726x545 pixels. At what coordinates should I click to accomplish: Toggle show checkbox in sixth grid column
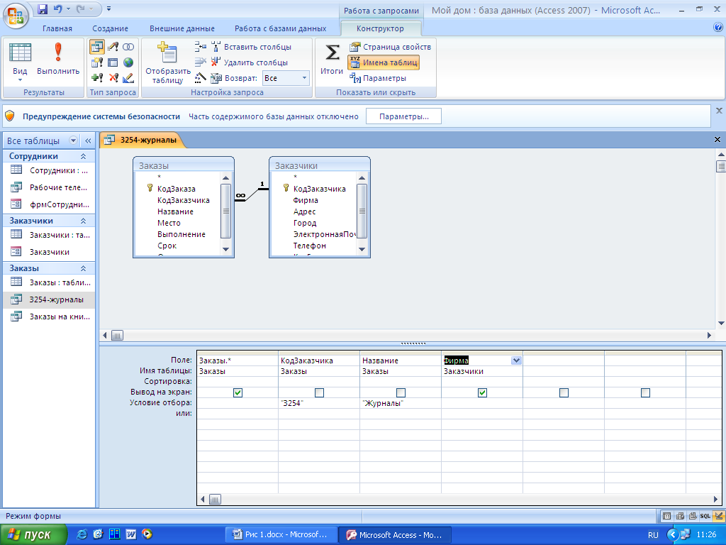click(x=645, y=392)
